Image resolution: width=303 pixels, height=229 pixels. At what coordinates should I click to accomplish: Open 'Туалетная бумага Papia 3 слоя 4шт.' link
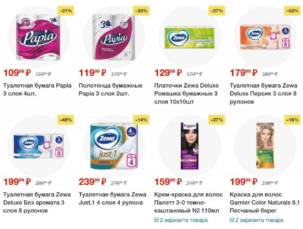click(x=37, y=90)
